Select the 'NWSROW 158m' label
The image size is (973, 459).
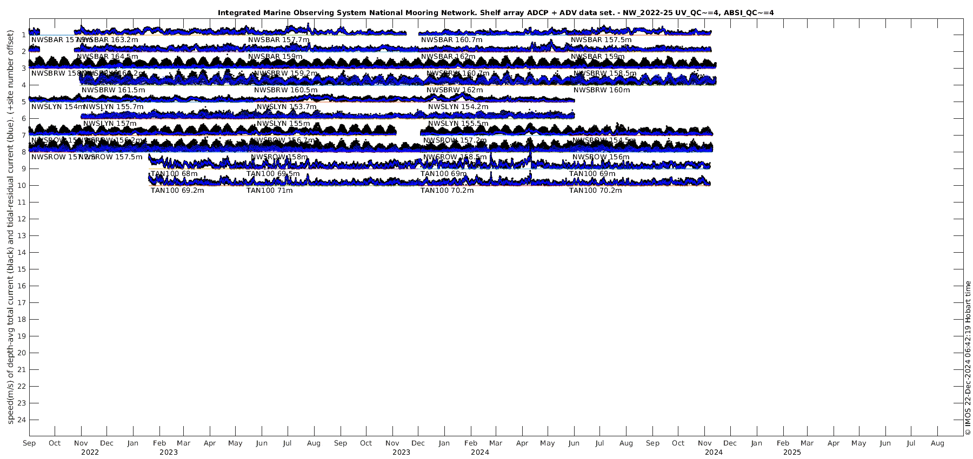[x=279, y=157]
